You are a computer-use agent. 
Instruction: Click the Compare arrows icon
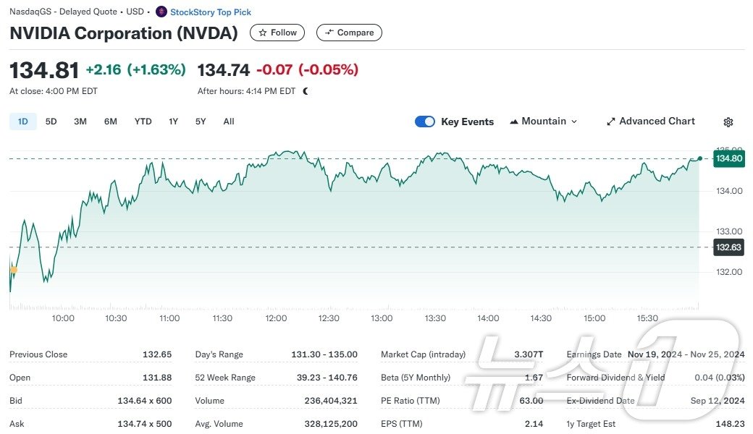(x=329, y=33)
